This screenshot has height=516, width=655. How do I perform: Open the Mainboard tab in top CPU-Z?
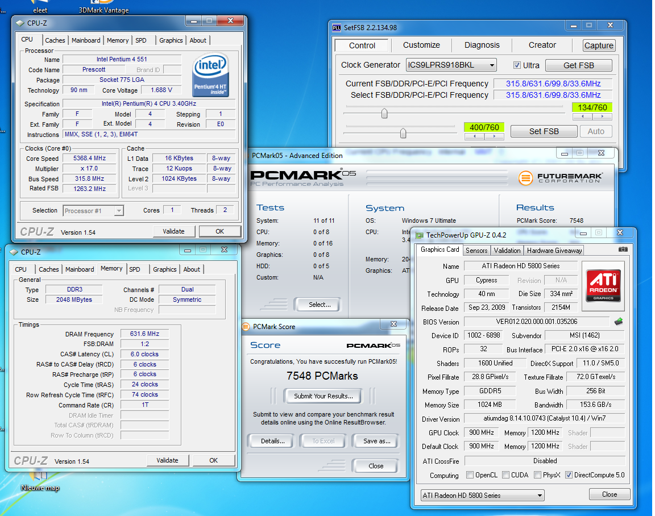click(x=86, y=40)
